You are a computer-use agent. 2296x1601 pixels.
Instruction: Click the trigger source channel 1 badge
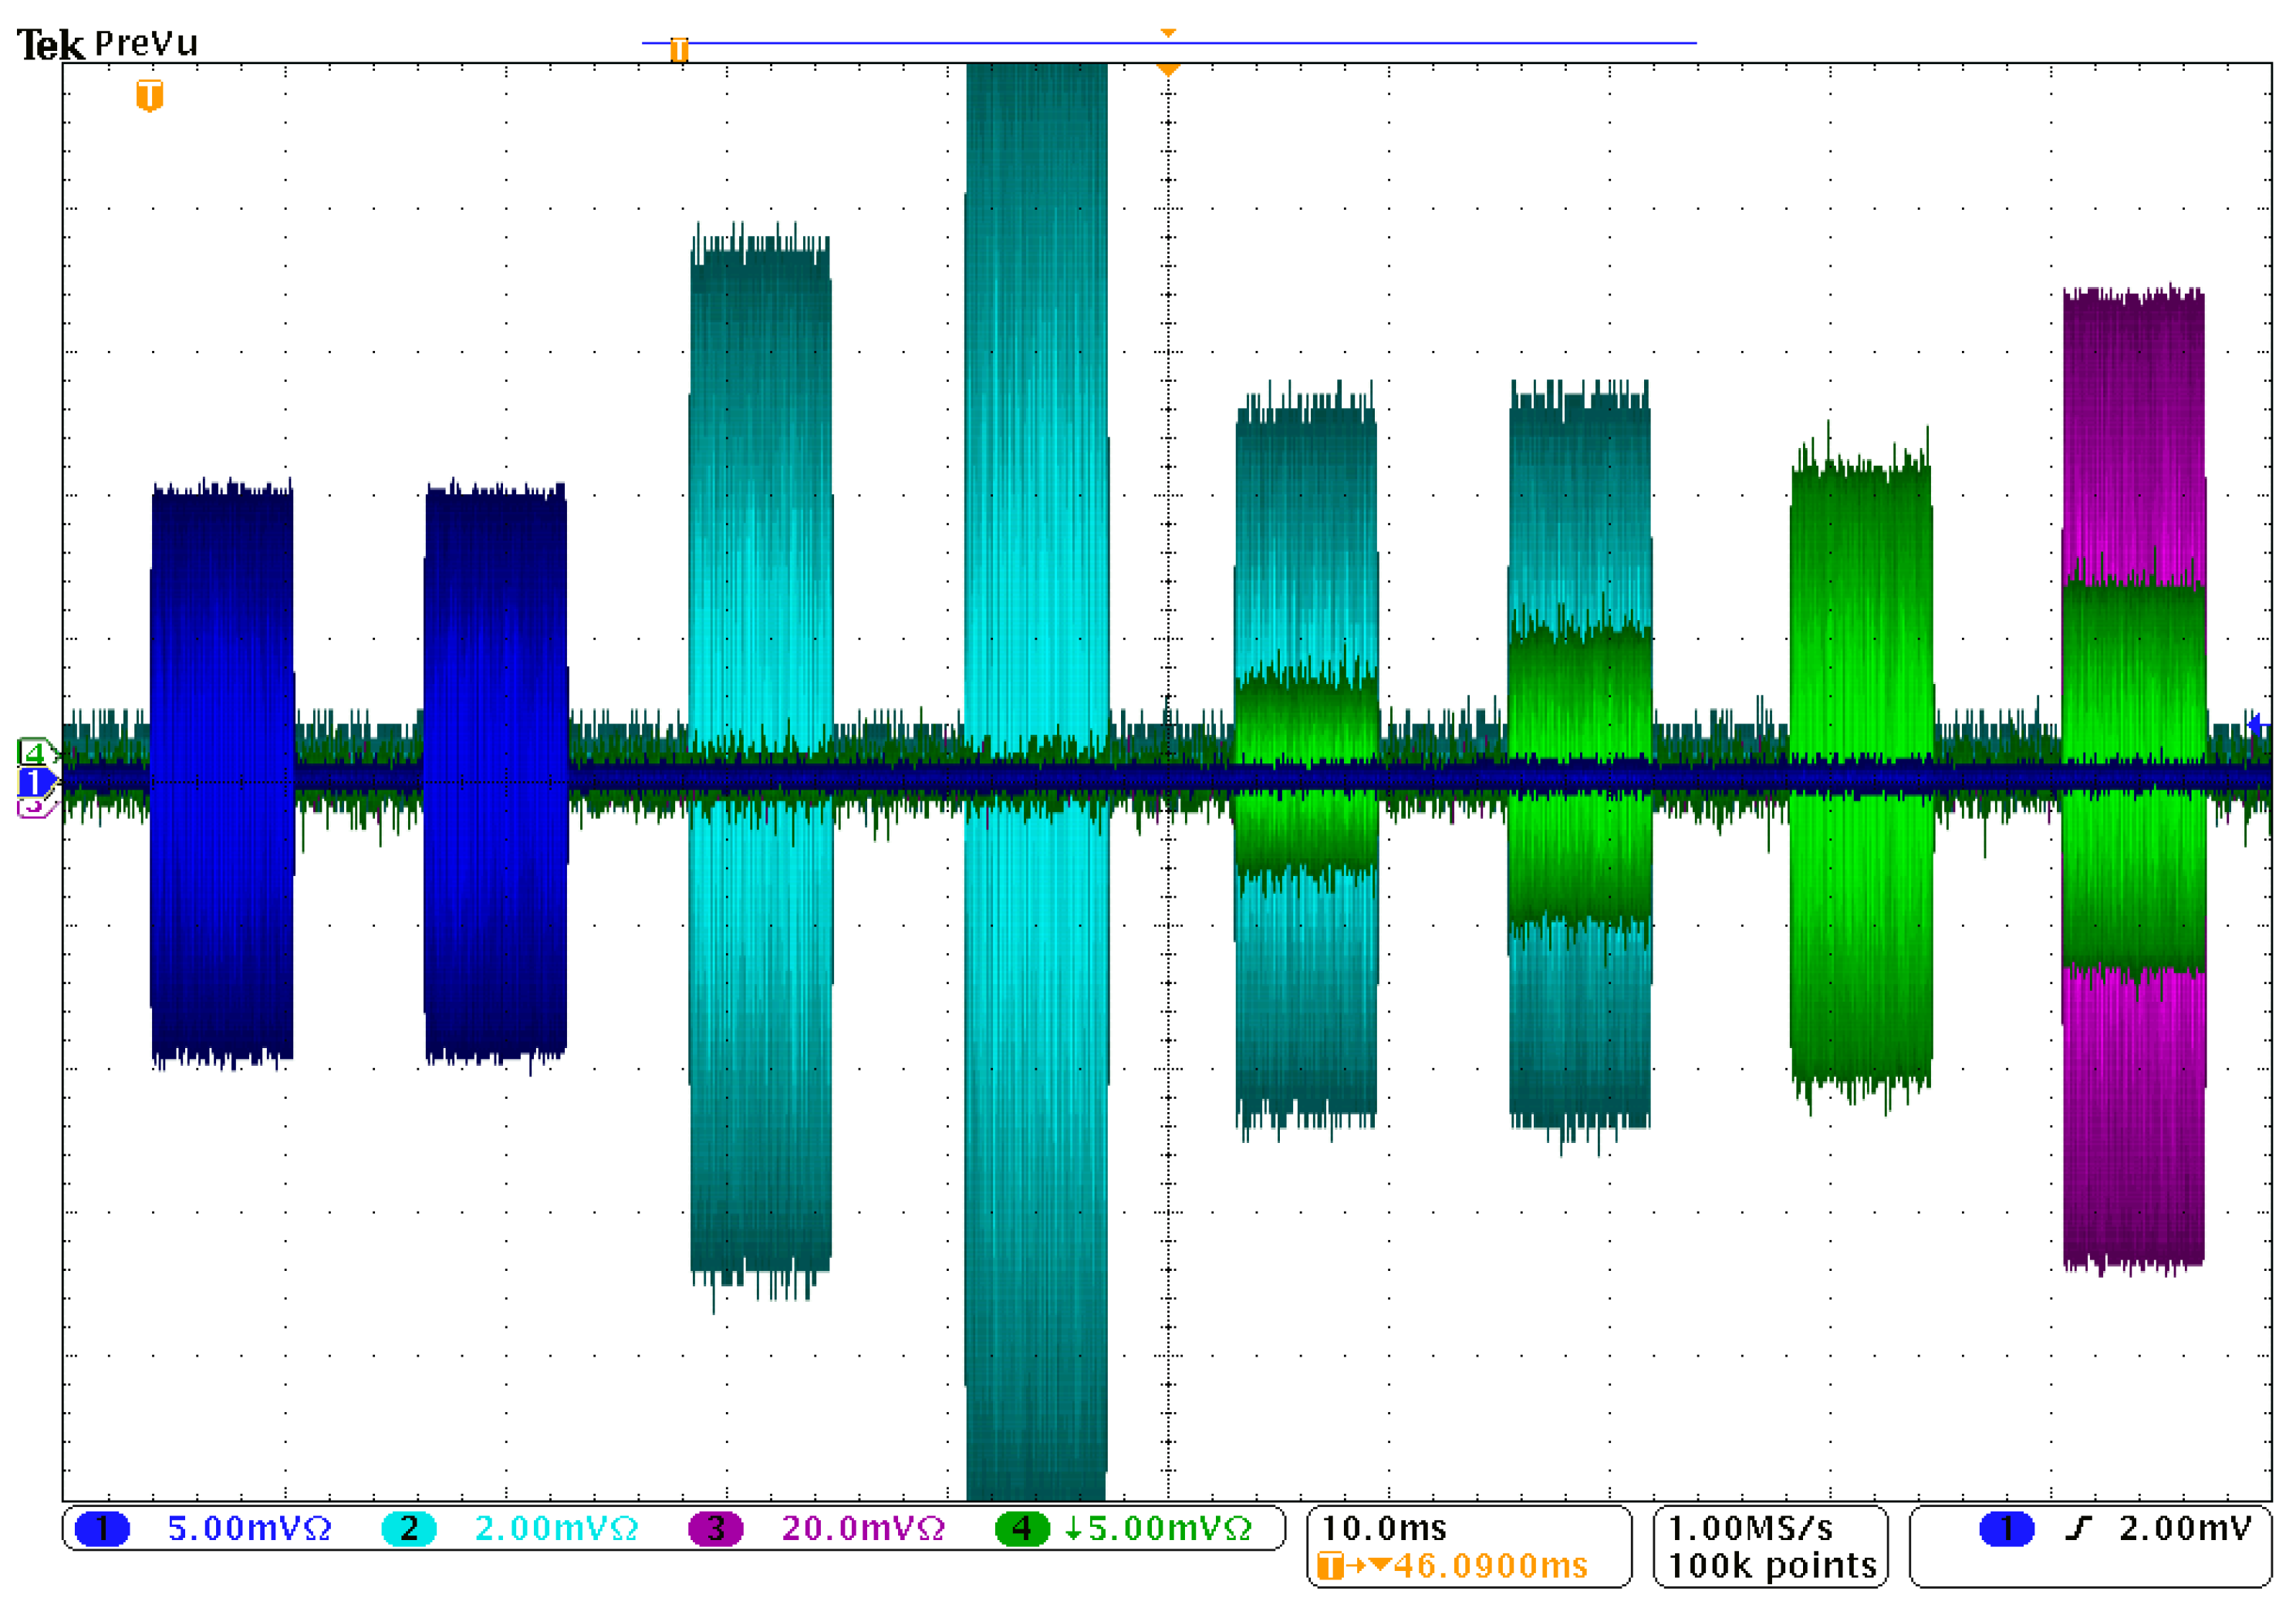2006,1528
